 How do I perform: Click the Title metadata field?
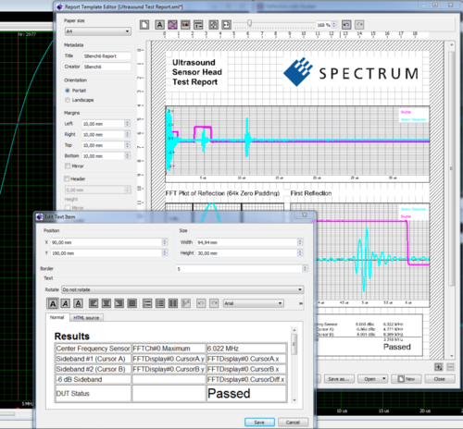point(106,56)
